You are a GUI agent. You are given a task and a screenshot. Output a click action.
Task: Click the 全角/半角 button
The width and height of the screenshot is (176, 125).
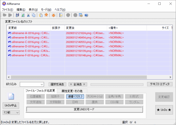click(x=114, y=96)
